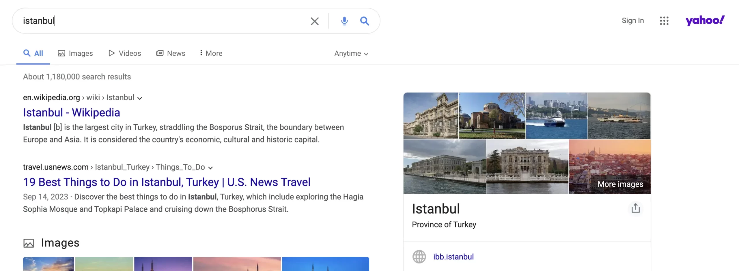Click the travel.usnews.com breadcrumb URL

tap(114, 167)
